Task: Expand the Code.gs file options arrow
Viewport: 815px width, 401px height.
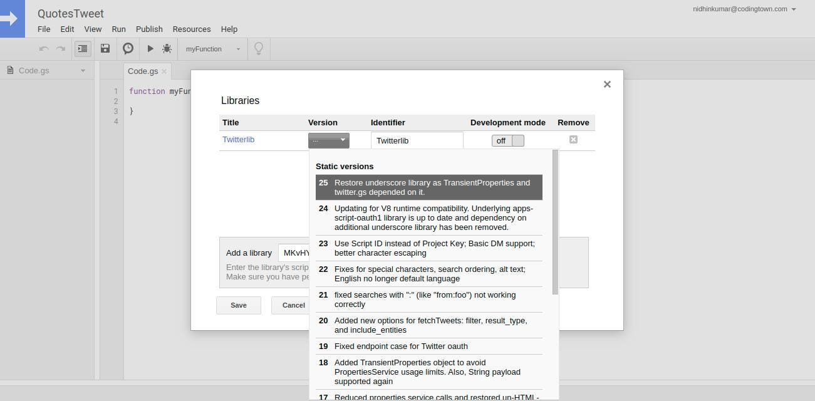Action: (x=83, y=71)
